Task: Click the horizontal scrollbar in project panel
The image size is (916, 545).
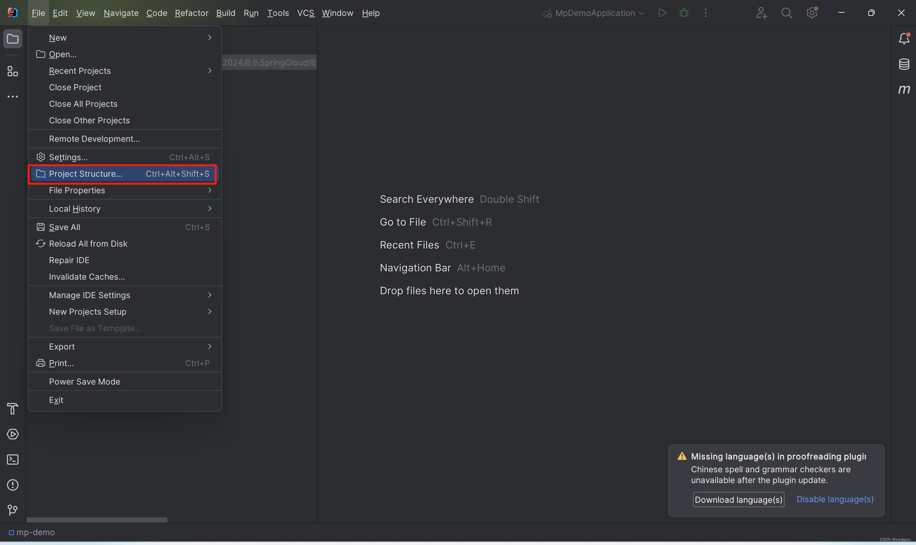Action: 97,520
